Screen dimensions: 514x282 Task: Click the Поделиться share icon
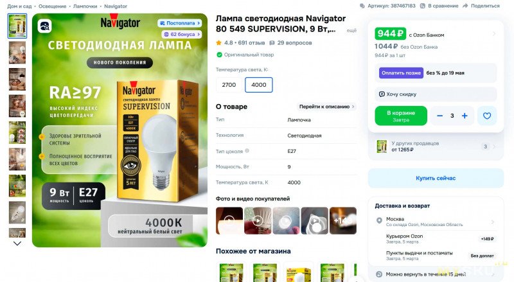465,6
